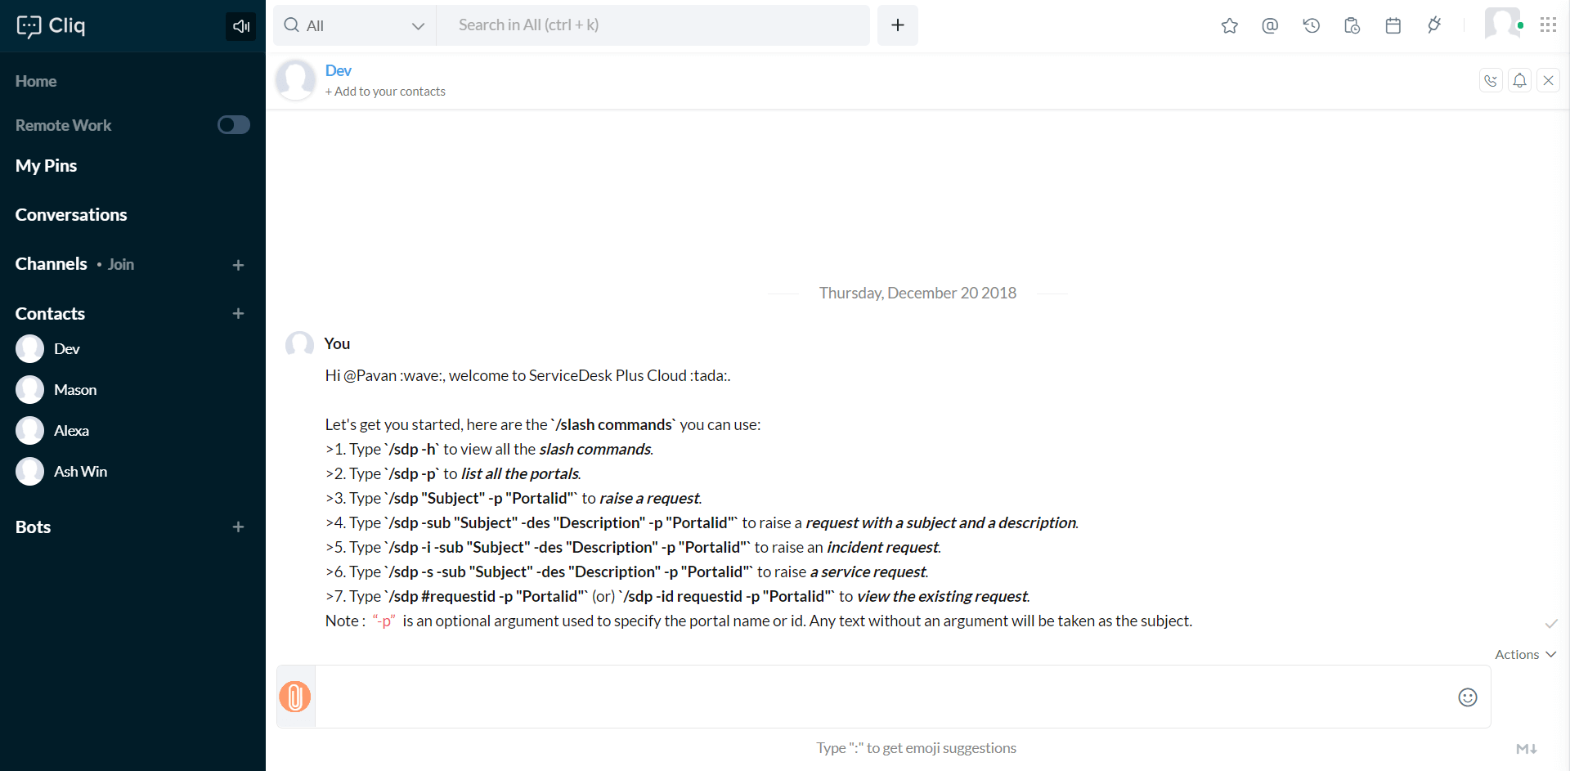Screen dimensions: 1570x771
Task: Open integrations plug icon
Action: pyautogui.click(x=1434, y=26)
